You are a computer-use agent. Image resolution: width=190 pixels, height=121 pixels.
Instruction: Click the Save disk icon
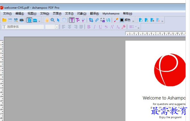(10, 20)
